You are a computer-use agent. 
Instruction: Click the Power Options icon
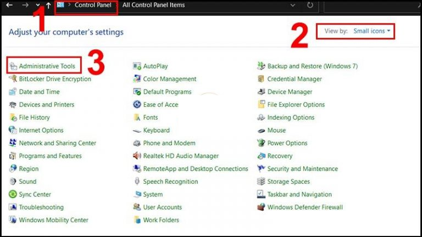coord(261,143)
